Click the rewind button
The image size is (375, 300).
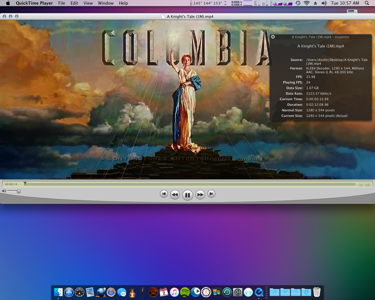(175, 195)
